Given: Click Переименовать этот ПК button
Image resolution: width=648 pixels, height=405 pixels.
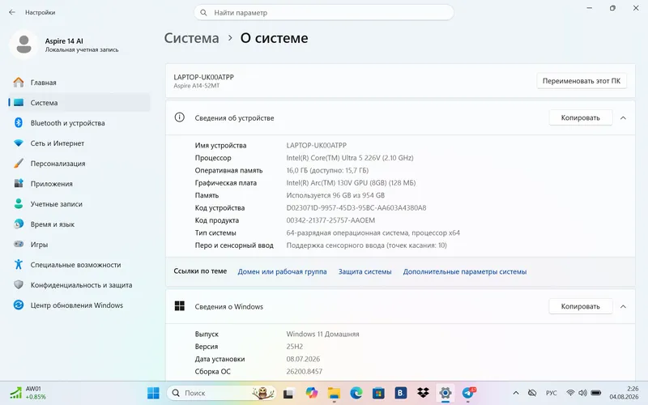Looking at the screenshot, I should 582,81.
